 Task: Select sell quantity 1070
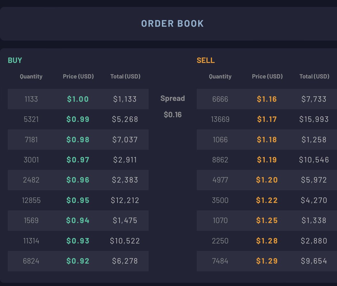[x=220, y=220]
